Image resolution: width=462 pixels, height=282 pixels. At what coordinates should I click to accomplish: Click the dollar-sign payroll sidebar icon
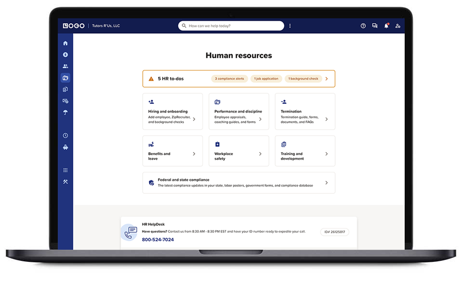coord(66,55)
